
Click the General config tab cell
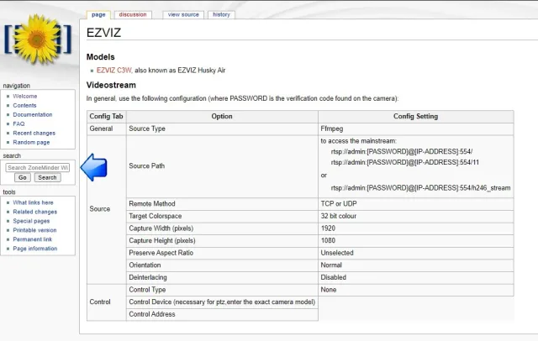(x=107, y=129)
